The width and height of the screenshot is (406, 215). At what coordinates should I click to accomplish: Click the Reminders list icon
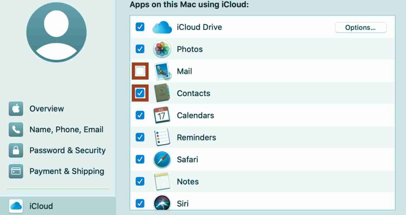tap(162, 137)
